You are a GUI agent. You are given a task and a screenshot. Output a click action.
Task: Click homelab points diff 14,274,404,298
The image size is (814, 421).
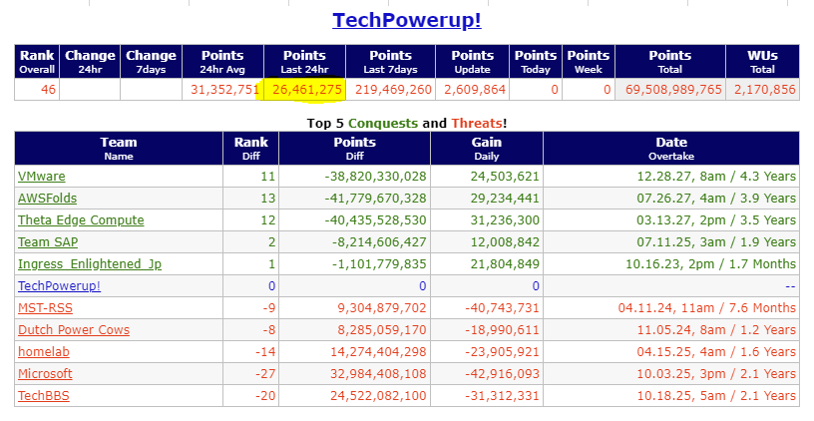378,352
